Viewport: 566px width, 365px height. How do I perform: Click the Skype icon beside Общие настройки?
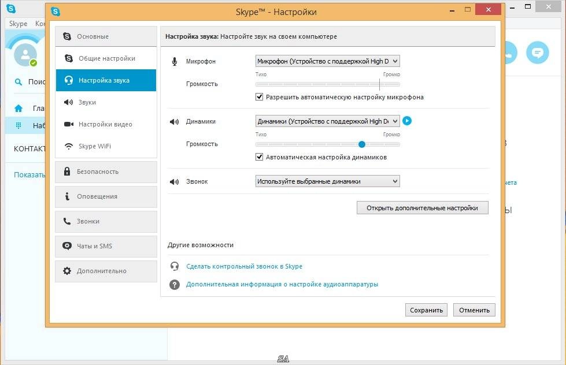click(x=69, y=58)
